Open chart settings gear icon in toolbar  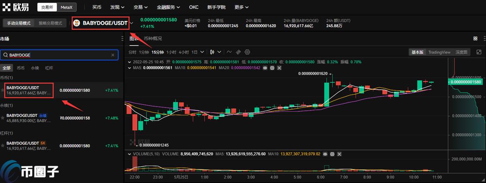[x=247, y=52]
